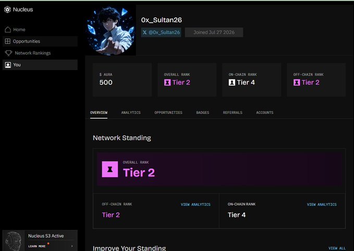Click the Joined Jul 27 2026 badge
The height and width of the screenshot is (251, 354).
point(214,32)
